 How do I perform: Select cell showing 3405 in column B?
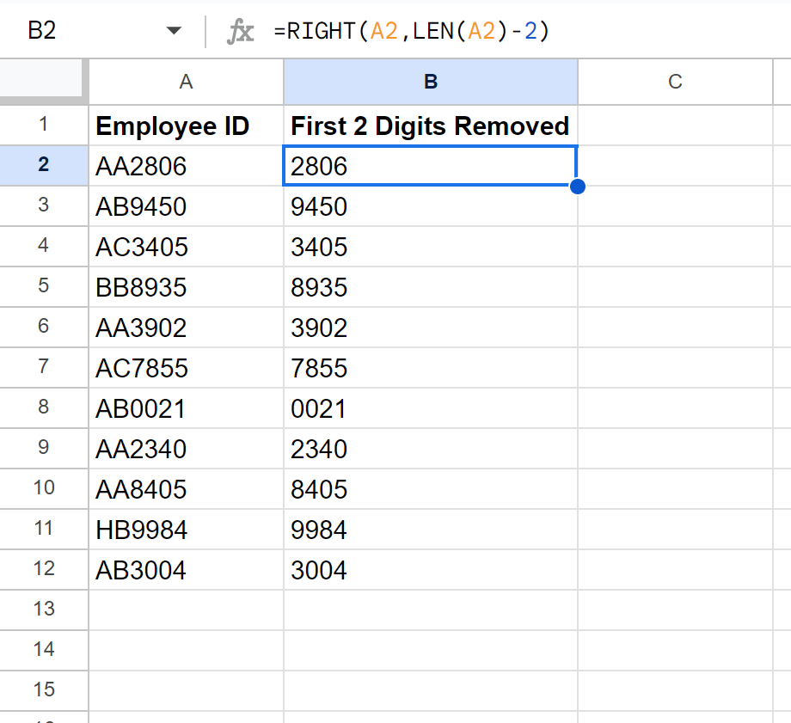tap(431, 246)
